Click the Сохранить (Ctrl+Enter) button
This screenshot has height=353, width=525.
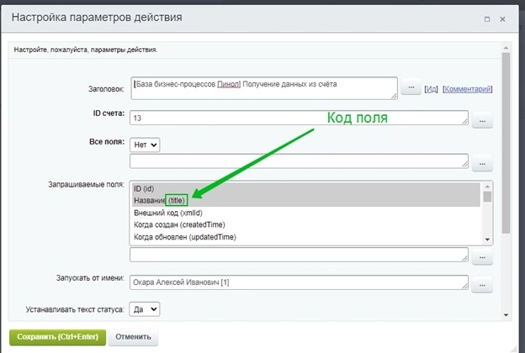pos(57,337)
